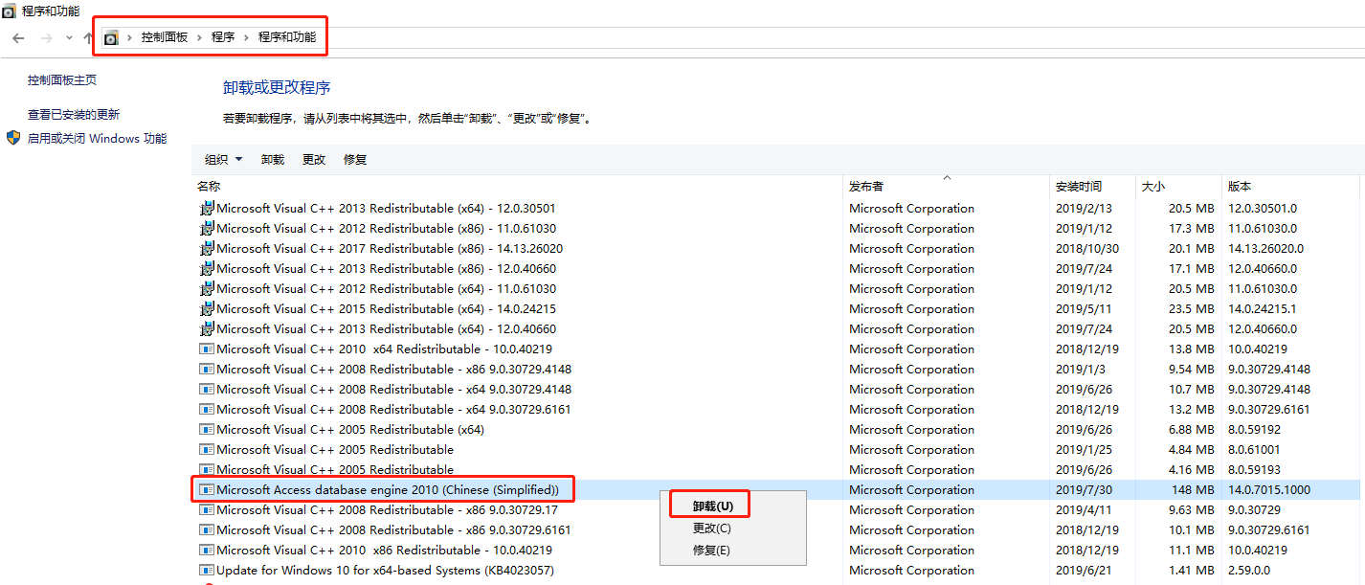Image resolution: width=1365 pixels, height=585 pixels.
Task: Click icon of Visual C++ 2005 Redistributable (x64)
Action: pyautogui.click(x=206, y=429)
